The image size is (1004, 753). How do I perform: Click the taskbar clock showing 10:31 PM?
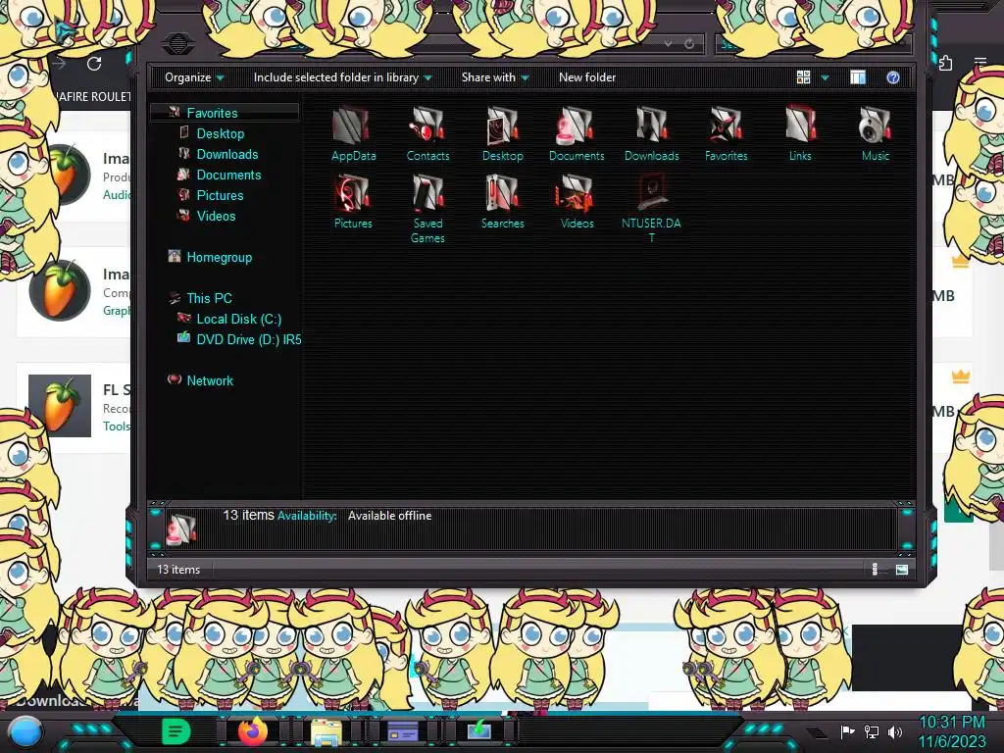click(x=951, y=723)
